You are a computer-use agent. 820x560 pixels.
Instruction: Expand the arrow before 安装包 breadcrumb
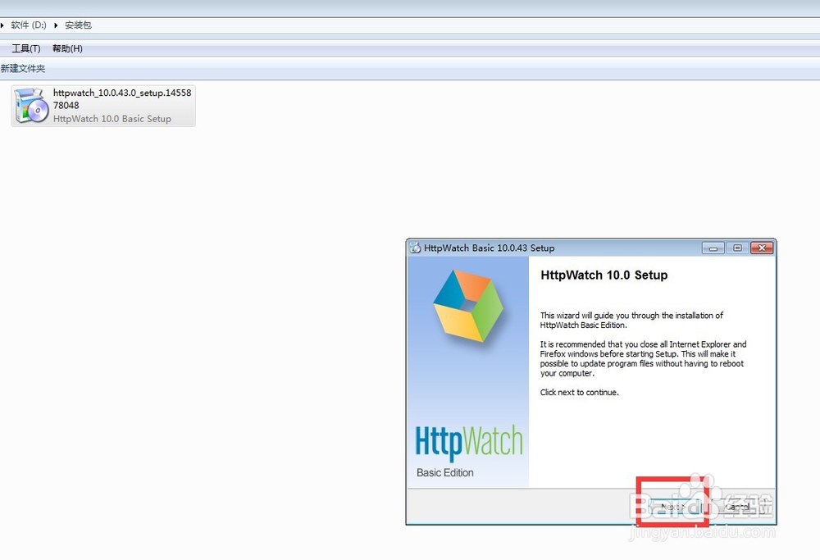click(x=56, y=25)
